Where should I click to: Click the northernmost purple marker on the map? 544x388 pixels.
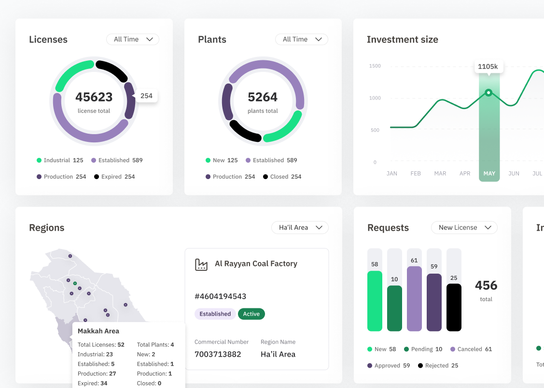coord(70,256)
